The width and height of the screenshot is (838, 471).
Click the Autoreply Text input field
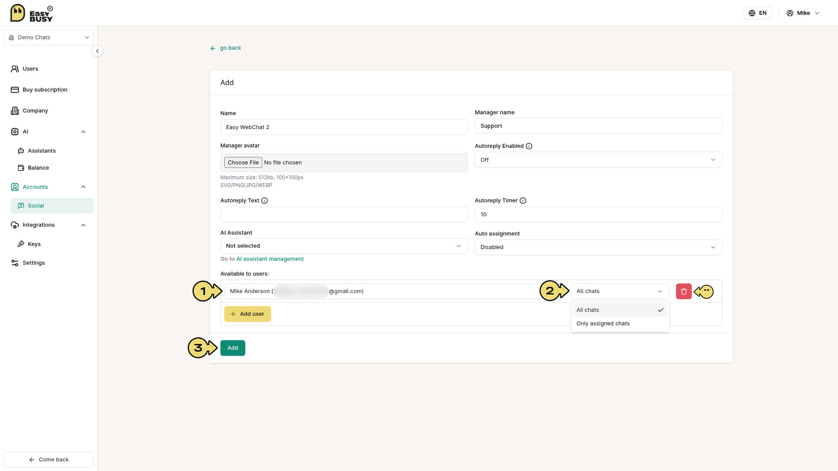coord(344,215)
